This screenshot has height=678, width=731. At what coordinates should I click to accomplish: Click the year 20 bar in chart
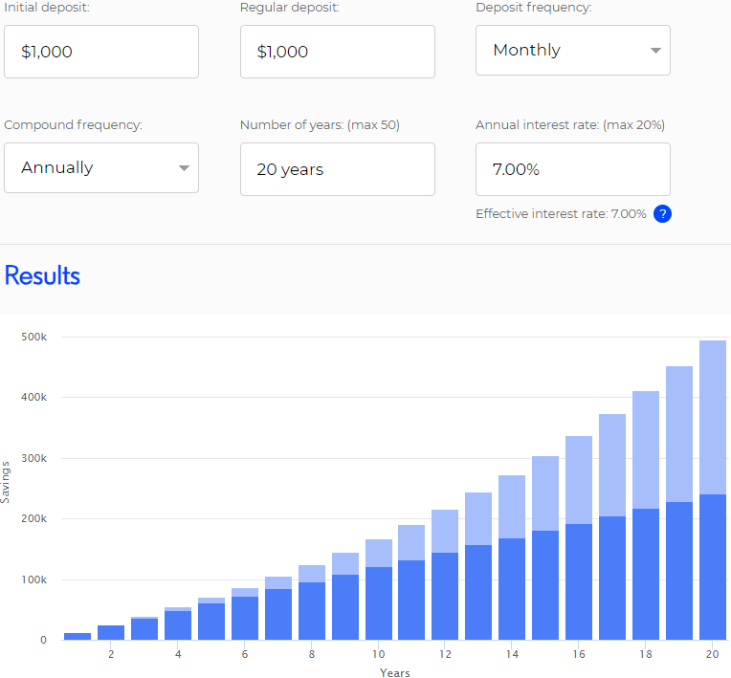[x=713, y=490]
